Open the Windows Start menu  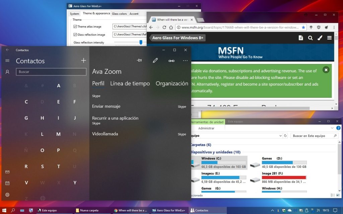4,210
